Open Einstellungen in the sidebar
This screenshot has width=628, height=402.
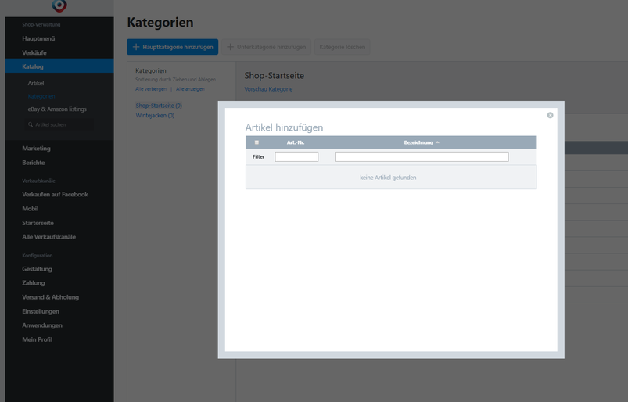click(41, 311)
